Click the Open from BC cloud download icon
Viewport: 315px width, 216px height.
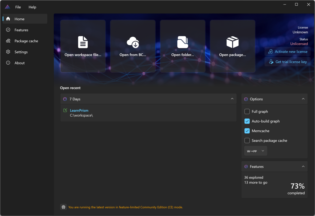point(133,42)
